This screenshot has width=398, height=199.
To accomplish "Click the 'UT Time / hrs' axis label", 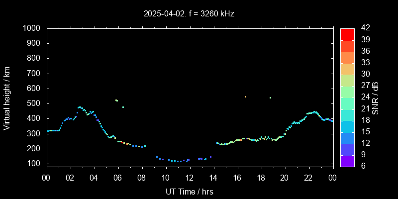I will [x=190, y=192].
